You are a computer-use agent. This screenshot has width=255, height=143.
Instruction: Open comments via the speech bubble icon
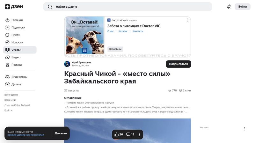tap(130, 134)
